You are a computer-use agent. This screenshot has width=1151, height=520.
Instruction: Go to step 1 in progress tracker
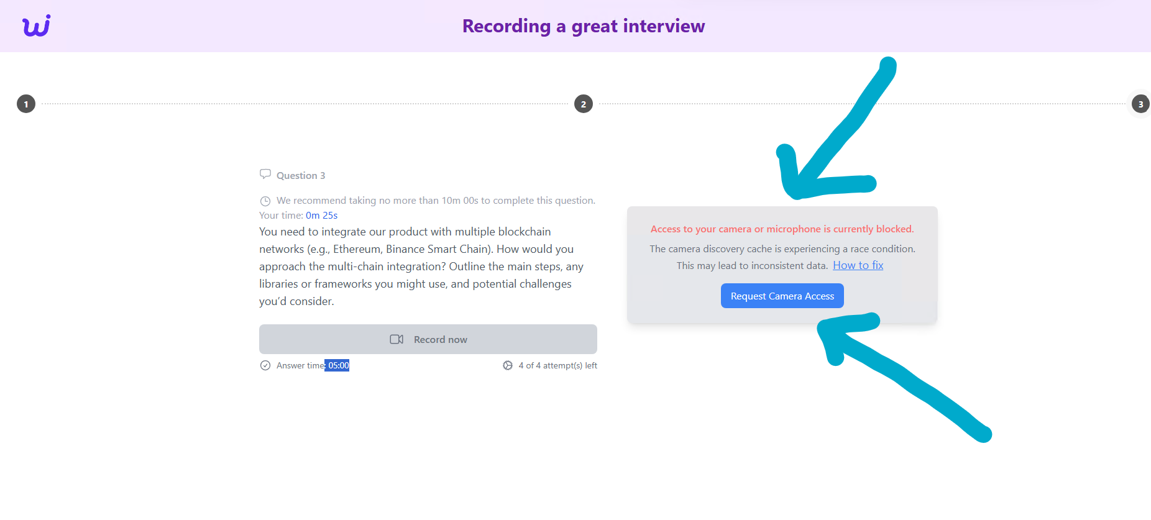pyautogui.click(x=26, y=104)
